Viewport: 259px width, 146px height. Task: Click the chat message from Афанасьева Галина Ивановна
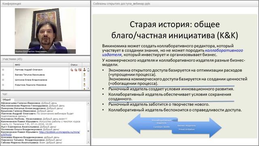coord(29,103)
